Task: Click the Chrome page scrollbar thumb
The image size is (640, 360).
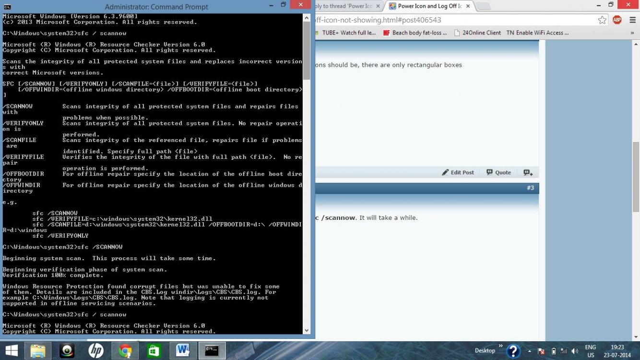Action: 636,177
